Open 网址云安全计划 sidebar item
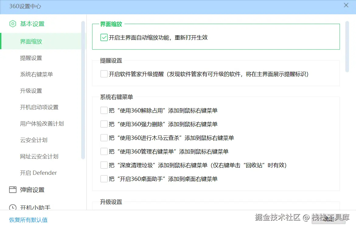 pos(39,156)
